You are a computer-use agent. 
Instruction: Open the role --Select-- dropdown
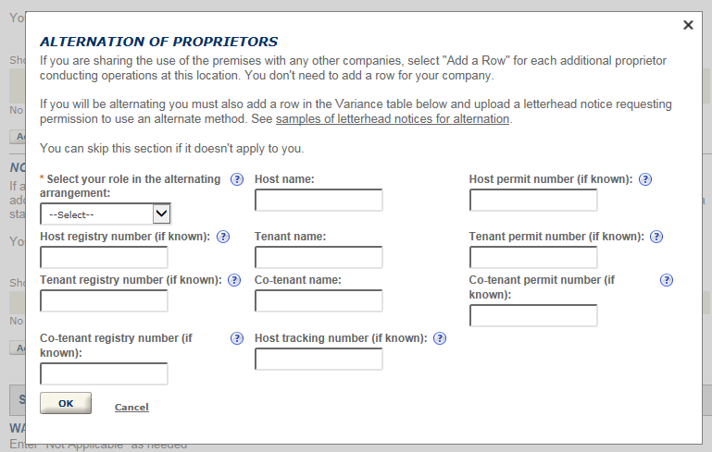pos(105,214)
